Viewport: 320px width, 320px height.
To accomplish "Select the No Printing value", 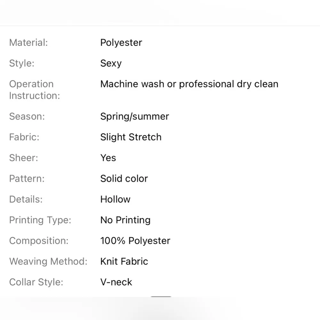I will [x=125, y=220].
